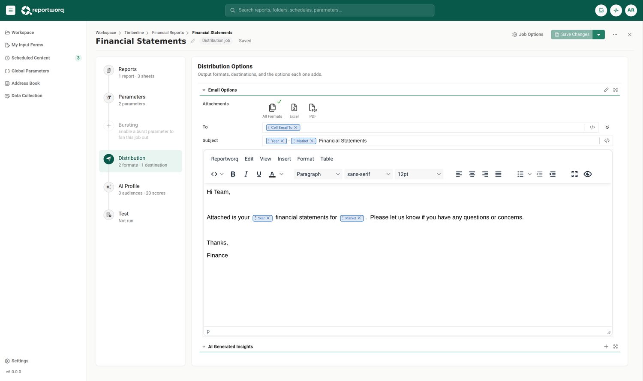Open the Format menu
643x381 pixels.
[x=306, y=159]
